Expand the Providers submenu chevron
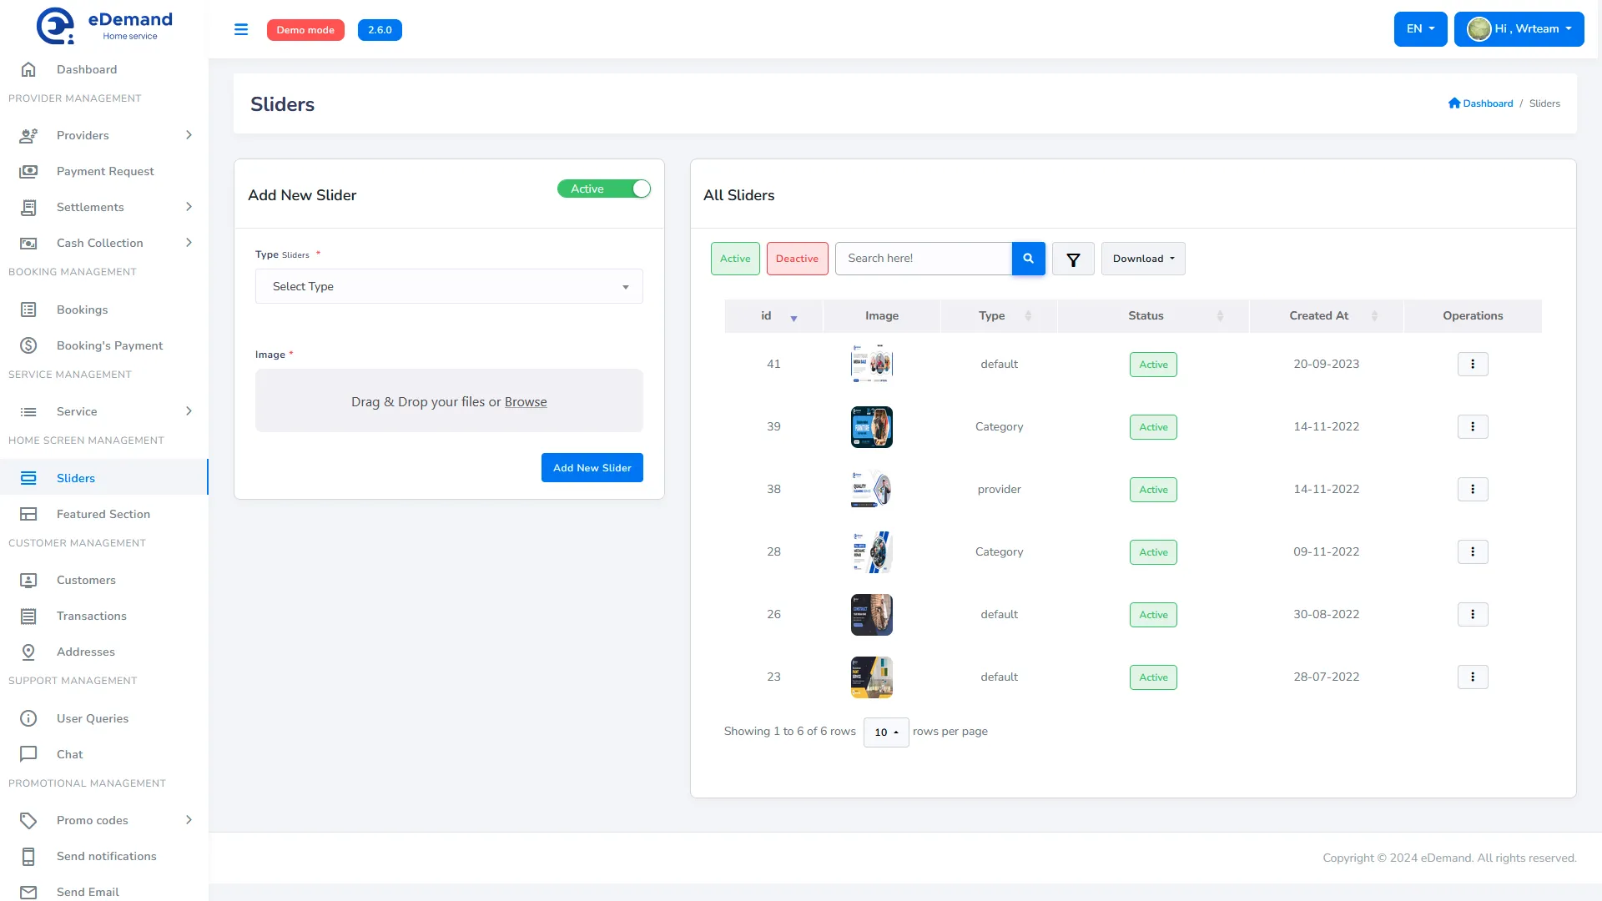Screen dimensions: 1602x901 pos(189,135)
